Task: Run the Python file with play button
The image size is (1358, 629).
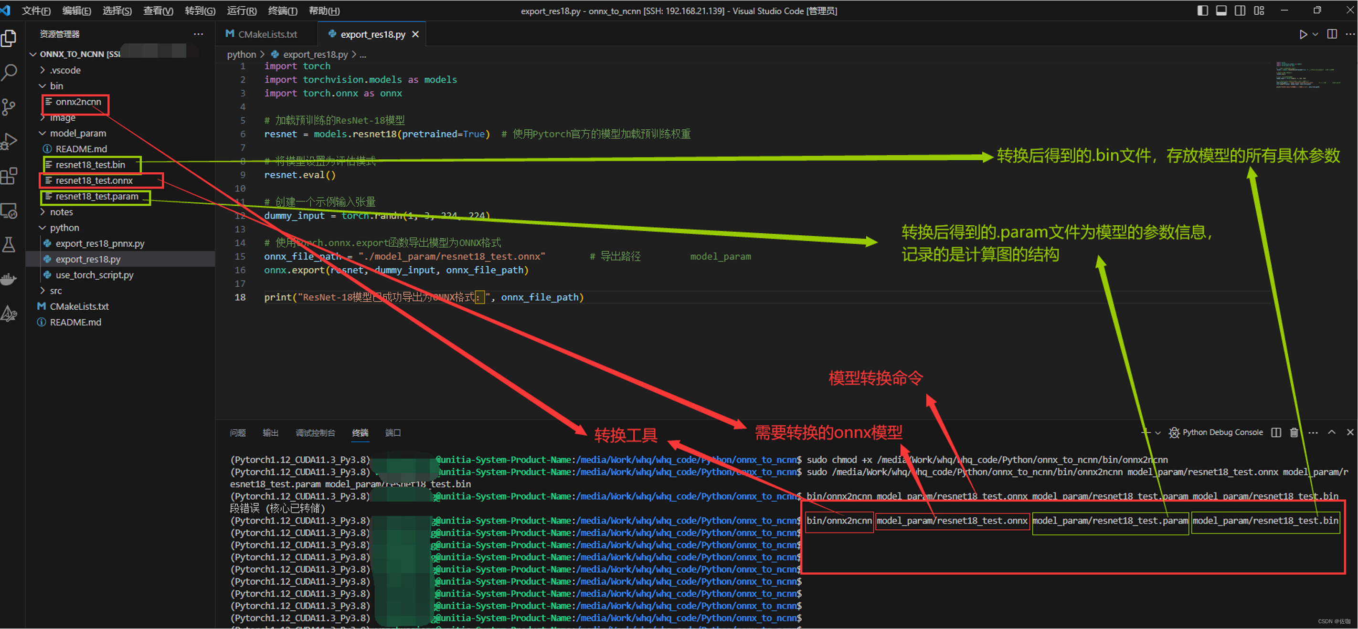Action: (1303, 34)
